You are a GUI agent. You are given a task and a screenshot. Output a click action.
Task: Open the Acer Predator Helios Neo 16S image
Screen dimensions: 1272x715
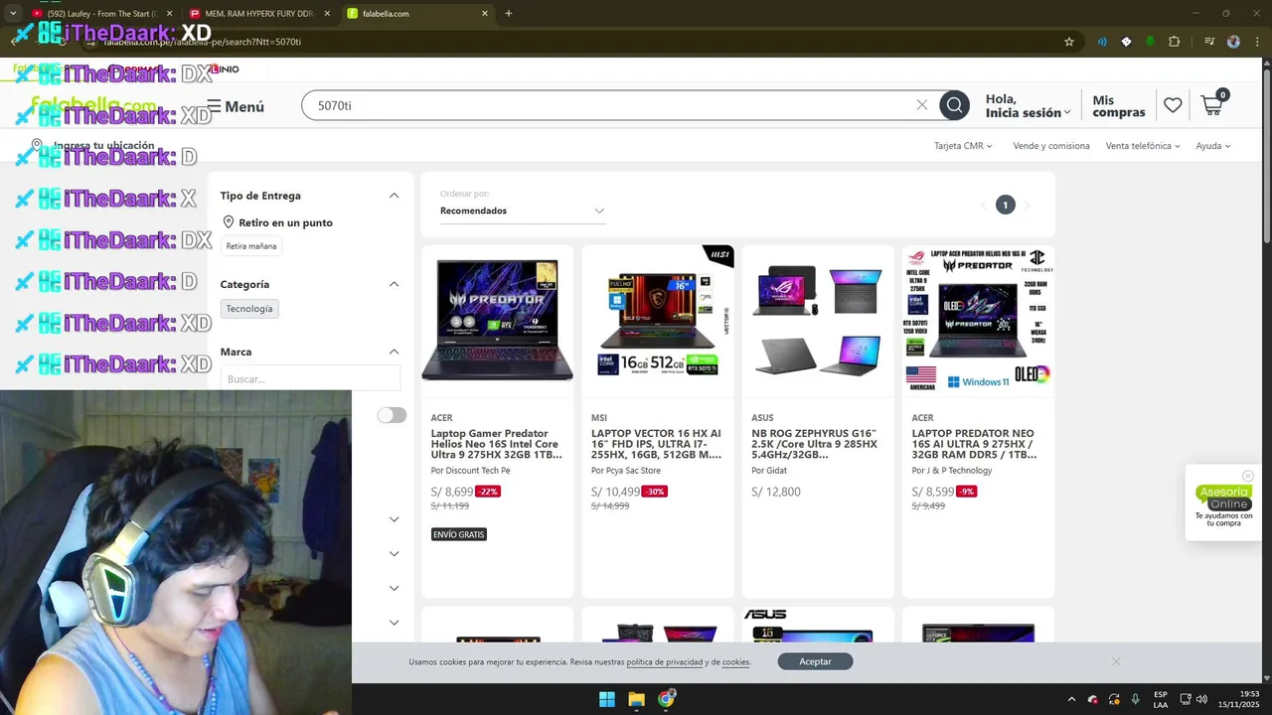coord(497,321)
